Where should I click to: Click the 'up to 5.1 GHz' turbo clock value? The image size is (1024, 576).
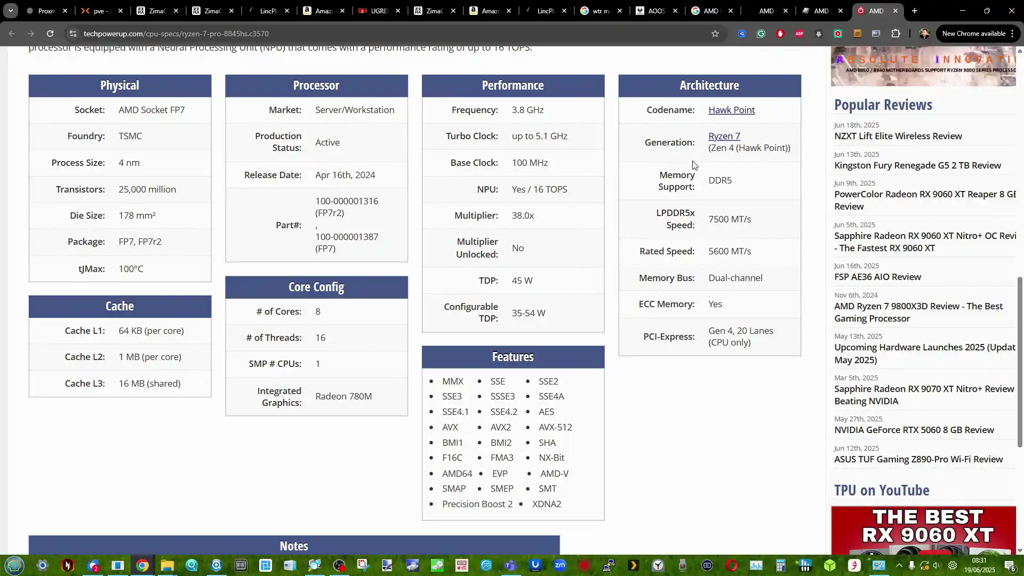click(539, 136)
